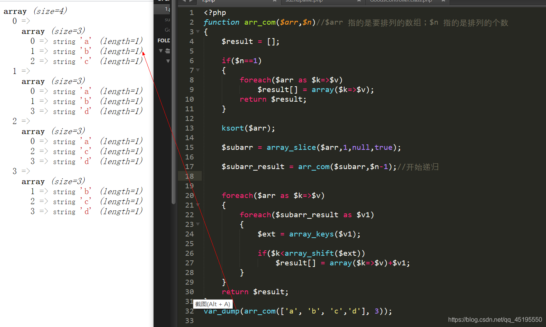Click the '//开始递归' comment on line 17
Image resolution: width=546 pixels, height=327 pixels.
pyautogui.click(x=418, y=167)
